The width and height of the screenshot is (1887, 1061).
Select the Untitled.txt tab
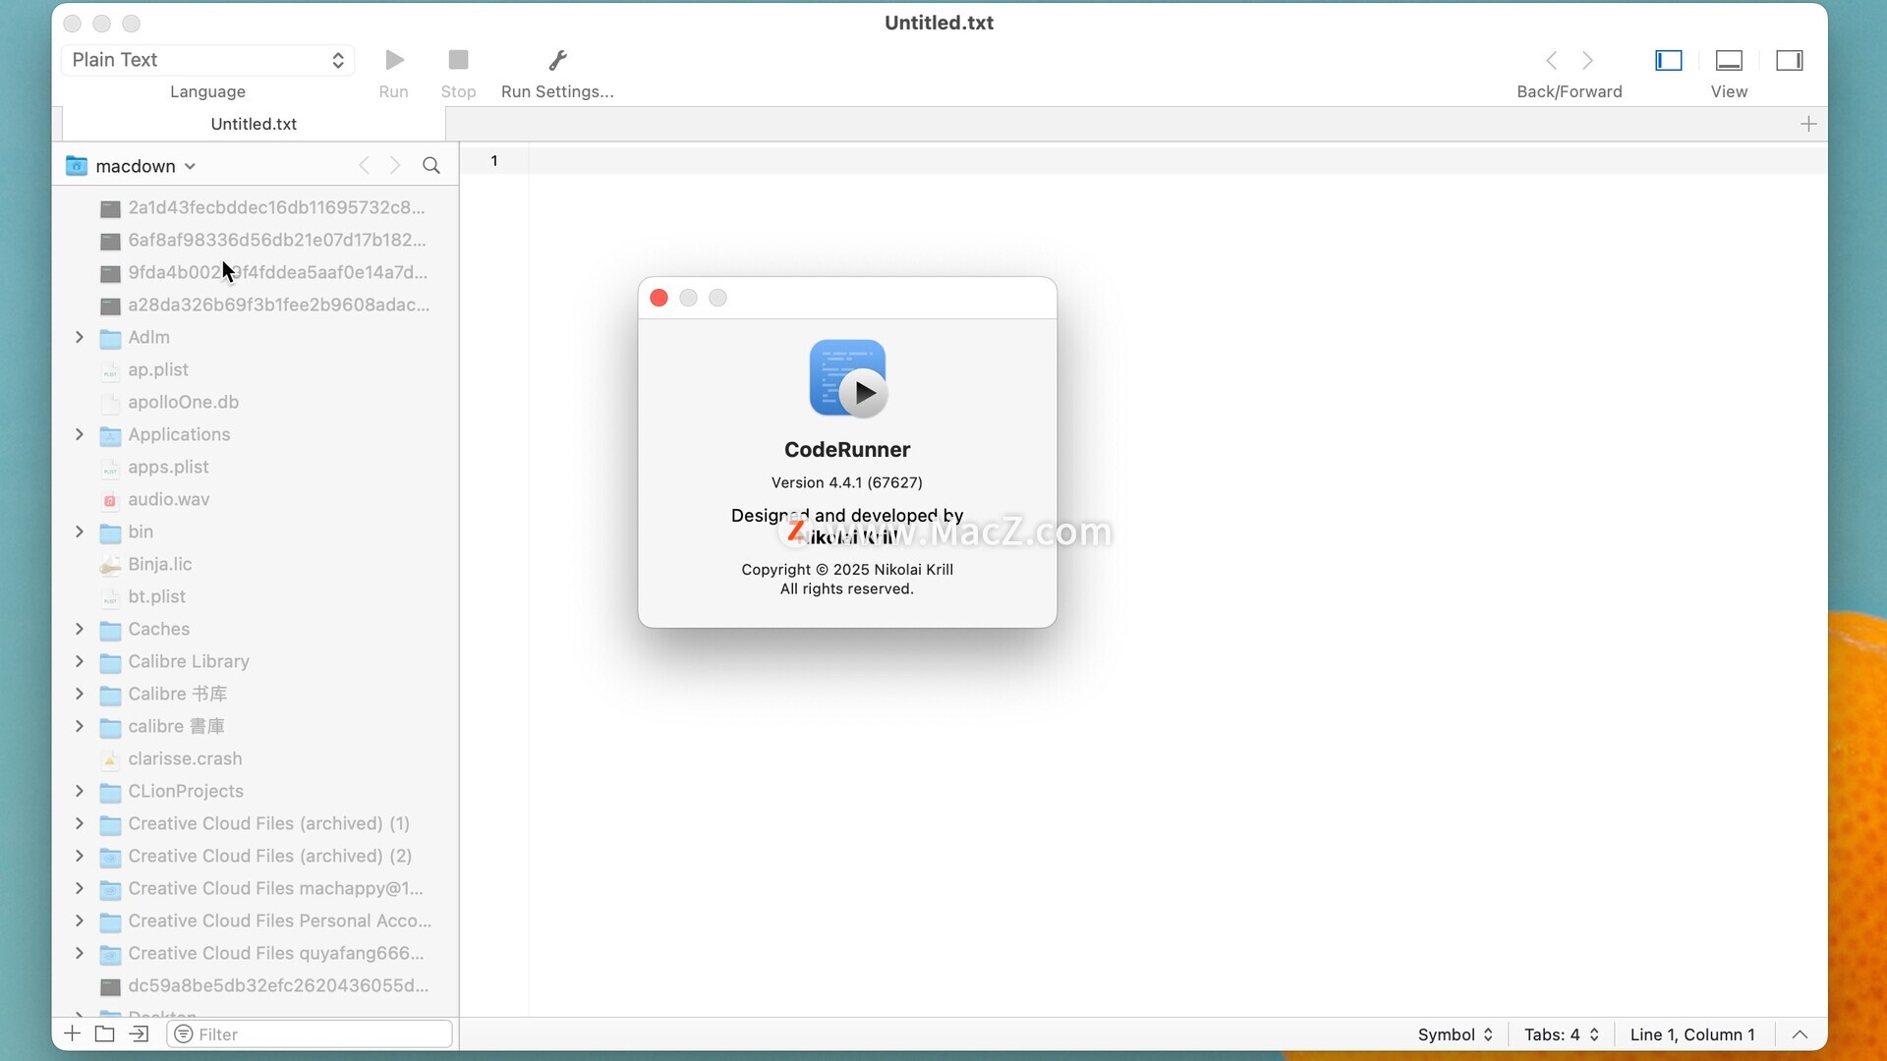click(254, 124)
